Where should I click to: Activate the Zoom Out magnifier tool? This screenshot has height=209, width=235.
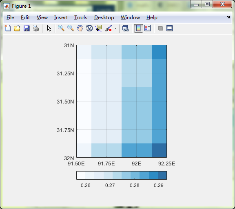(71, 28)
